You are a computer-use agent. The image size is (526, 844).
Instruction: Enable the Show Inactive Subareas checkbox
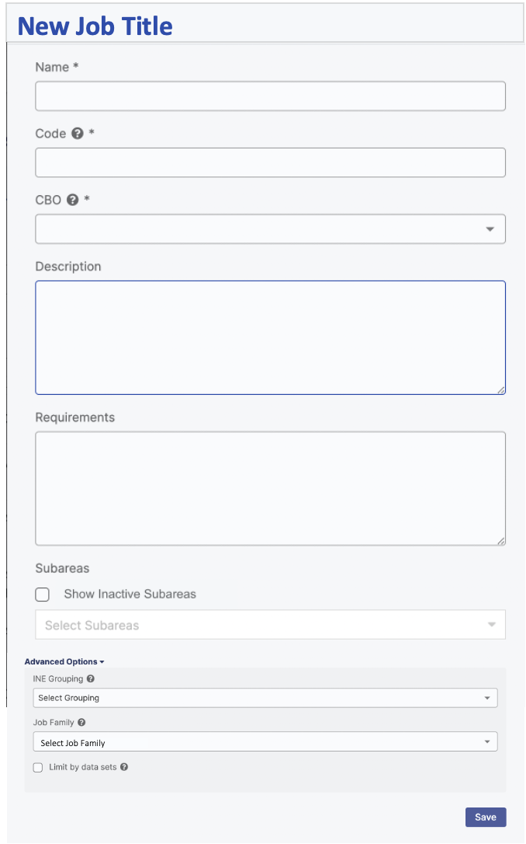coord(43,595)
